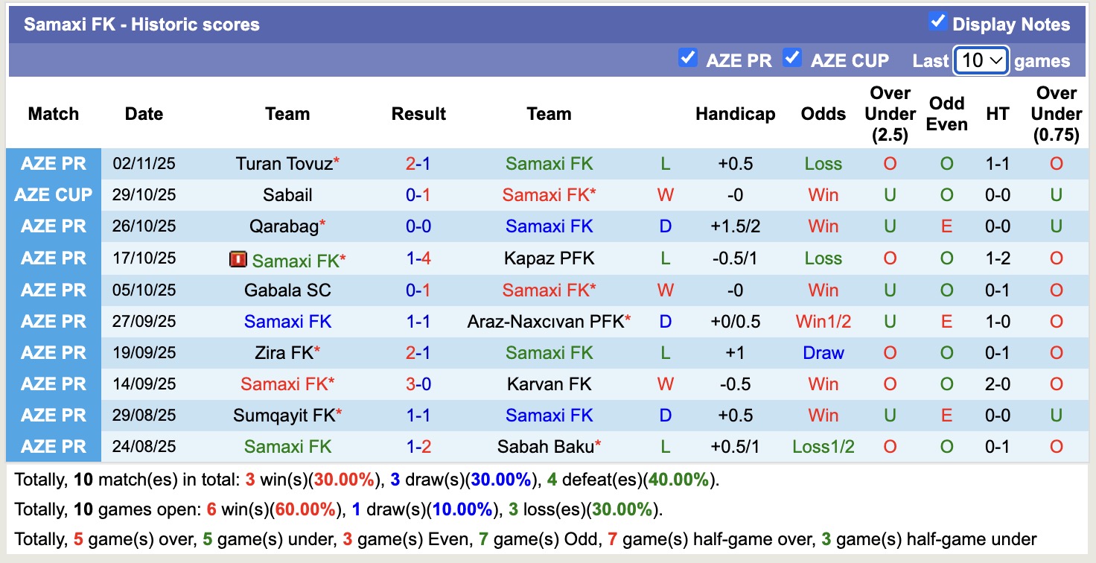Click the Zira FK team name

point(284,353)
